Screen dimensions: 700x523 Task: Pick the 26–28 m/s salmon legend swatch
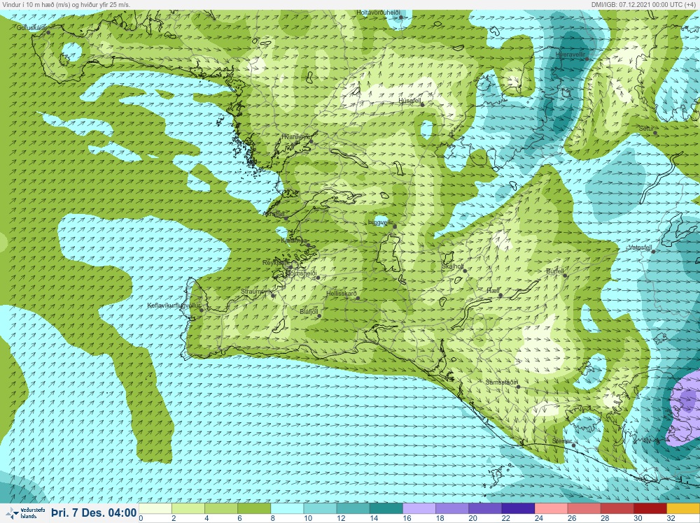point(584,509)
